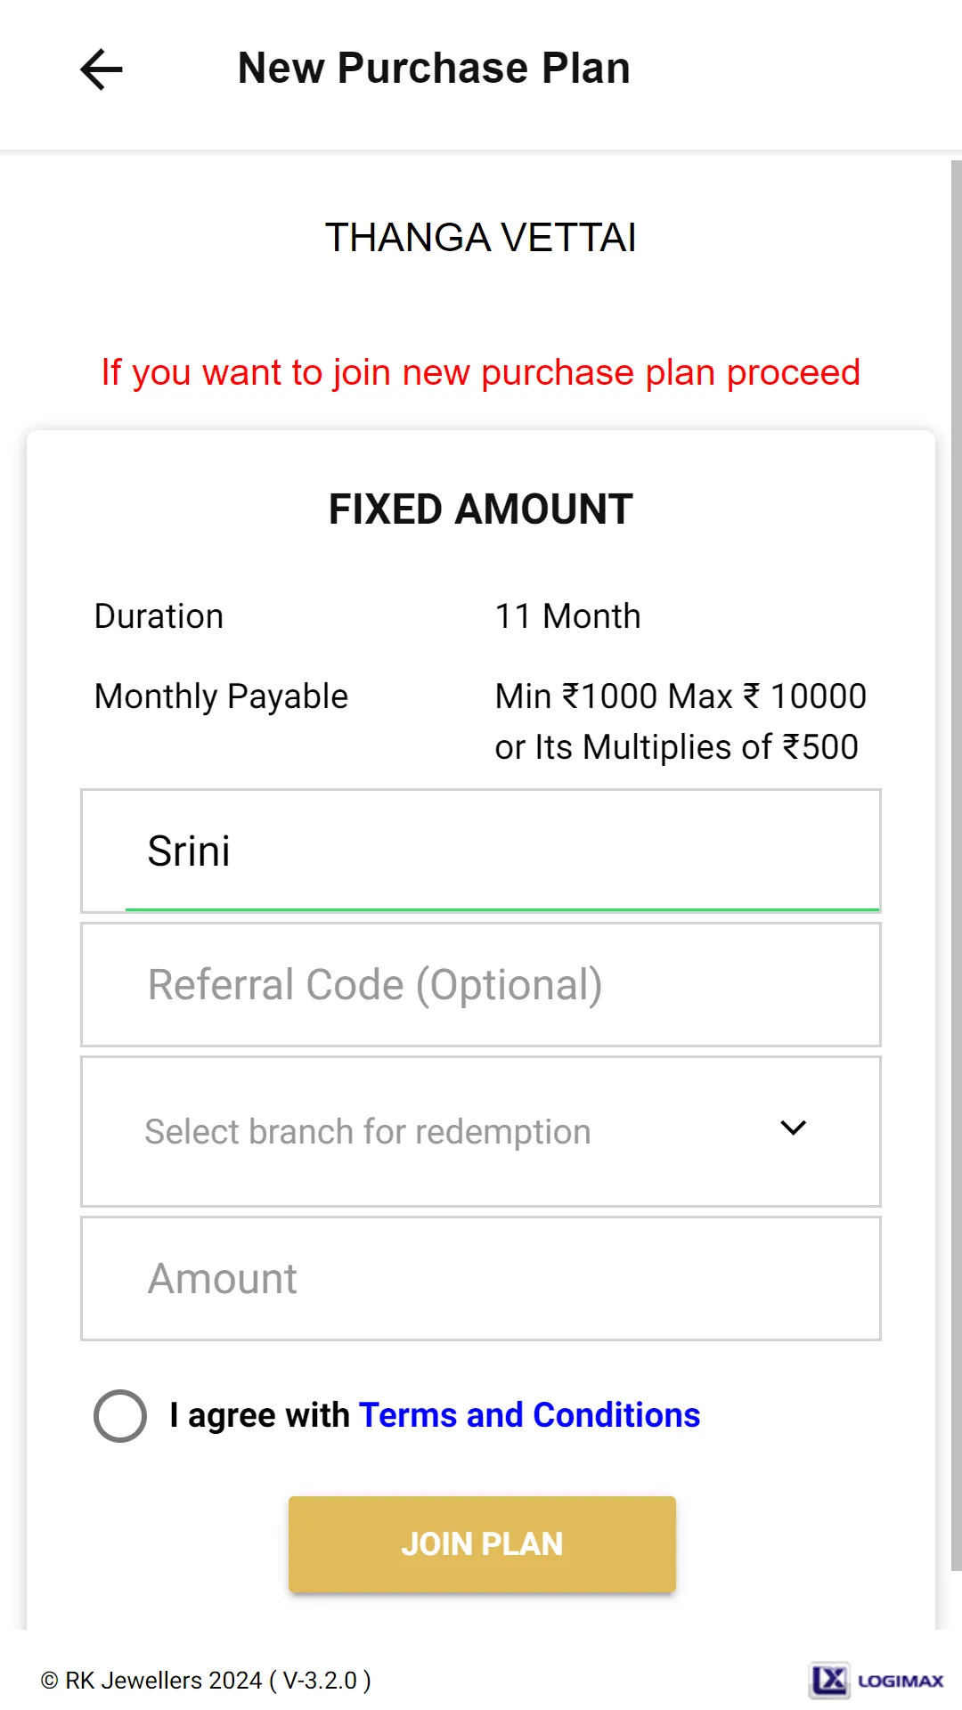Screen dimensions: 962x1710
Task: Click the red join new purchase plan notice
Action: click(x=481, y=372)
